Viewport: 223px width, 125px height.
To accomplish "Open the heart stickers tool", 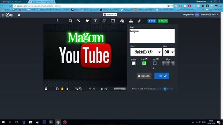I will click(87, 21).
